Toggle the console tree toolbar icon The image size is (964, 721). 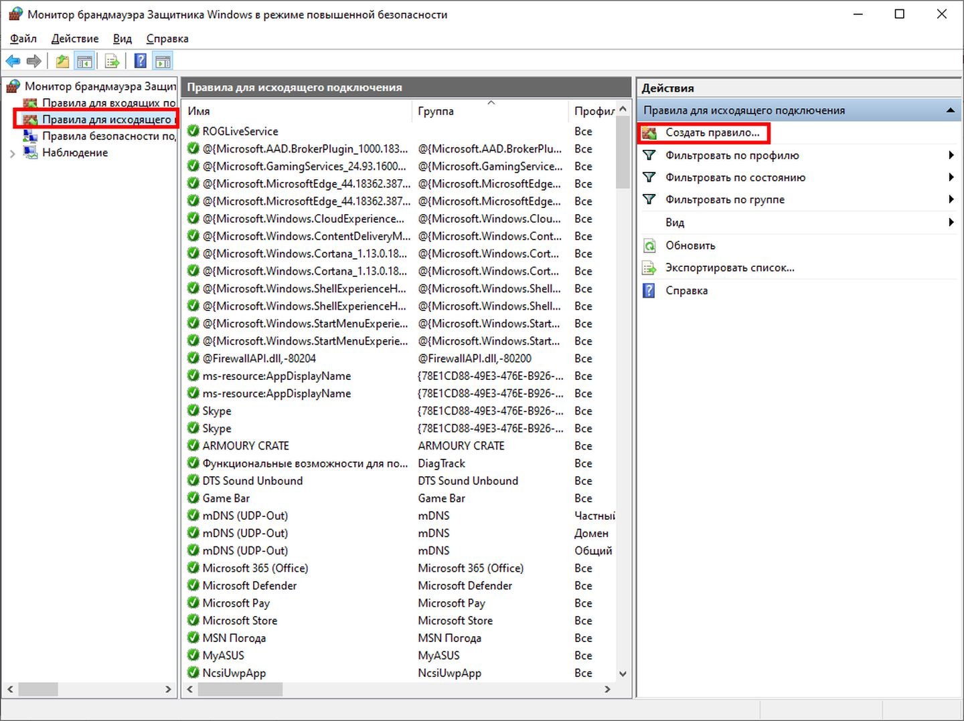(x=84, y=62)
